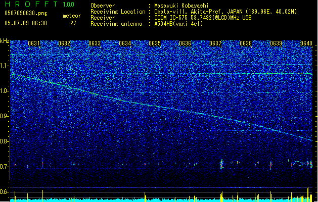Click the observer name Masayuki Kobayashi
The image size is (318, 202).
[x=181, y=6]
